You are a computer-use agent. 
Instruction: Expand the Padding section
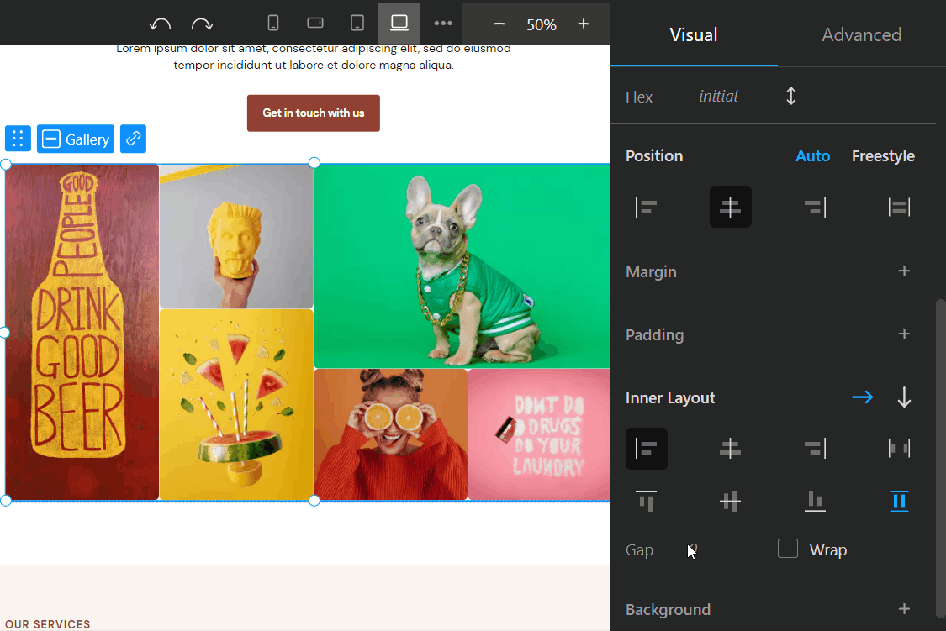(x=904, y=334)
